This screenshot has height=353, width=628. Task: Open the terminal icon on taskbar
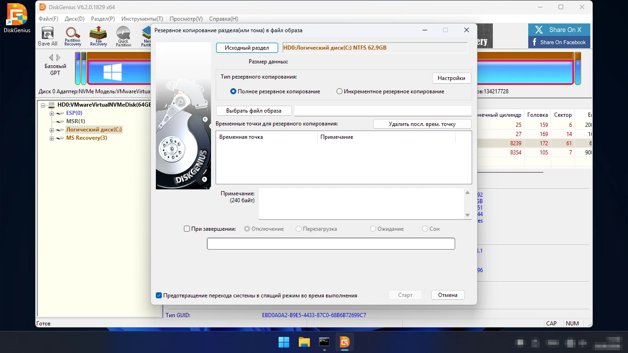coord(325,342)
